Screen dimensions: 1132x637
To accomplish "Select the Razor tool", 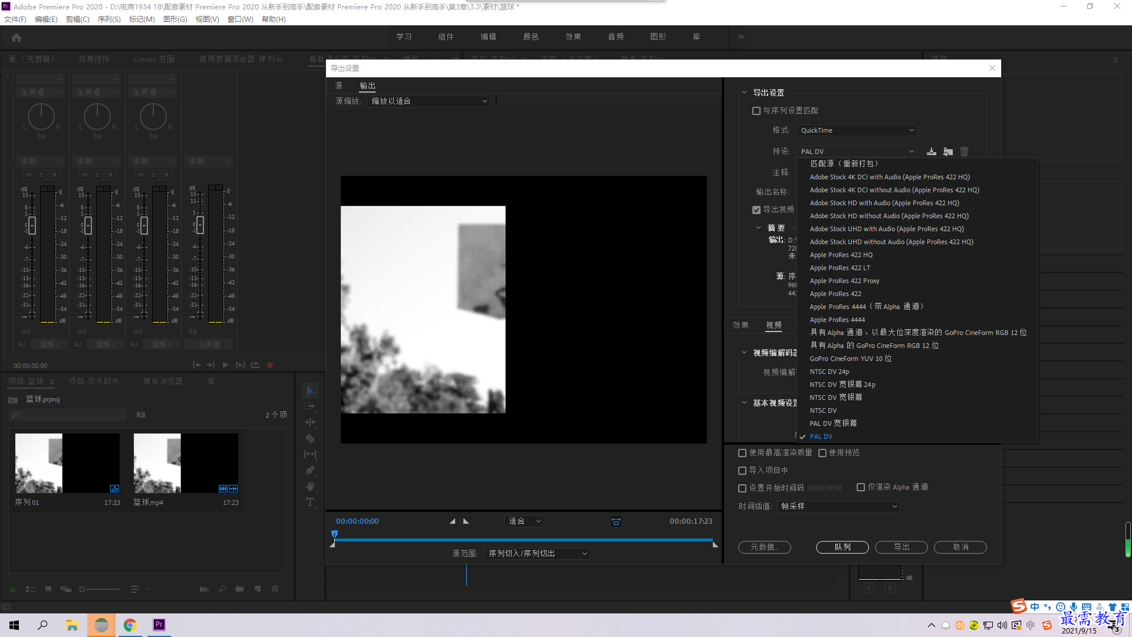I will click(310, 438).
